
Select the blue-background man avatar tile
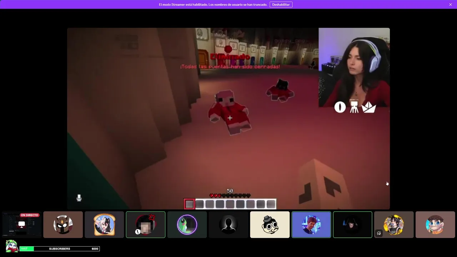coord(311,225)
